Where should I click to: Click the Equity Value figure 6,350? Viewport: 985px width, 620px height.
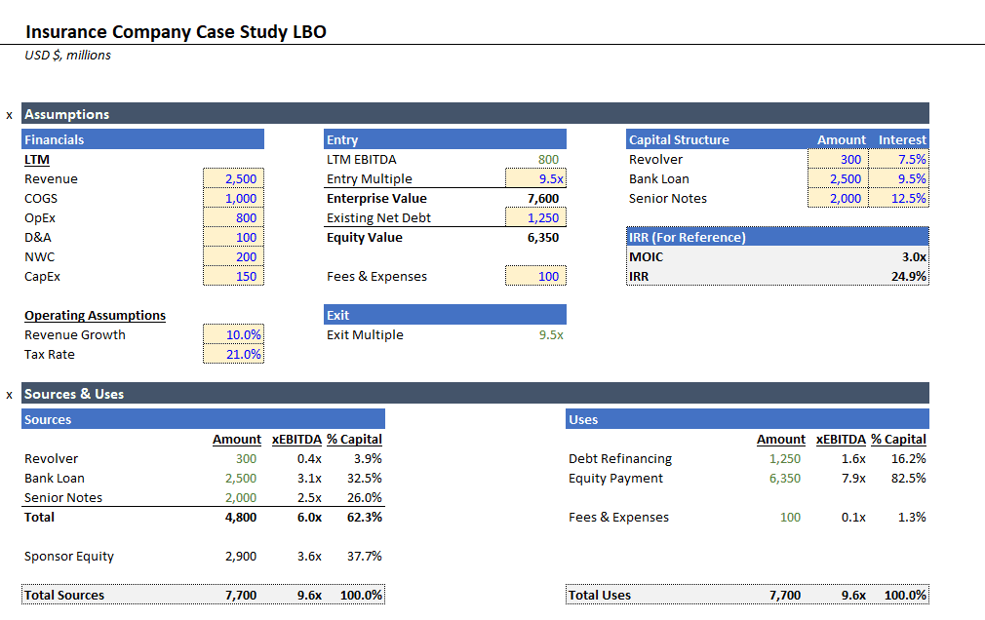coord(543,238)
